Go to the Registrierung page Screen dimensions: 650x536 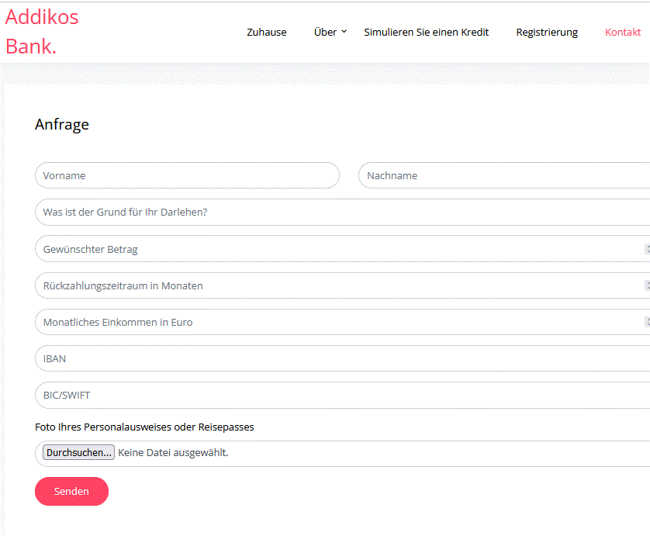[547, 33]
